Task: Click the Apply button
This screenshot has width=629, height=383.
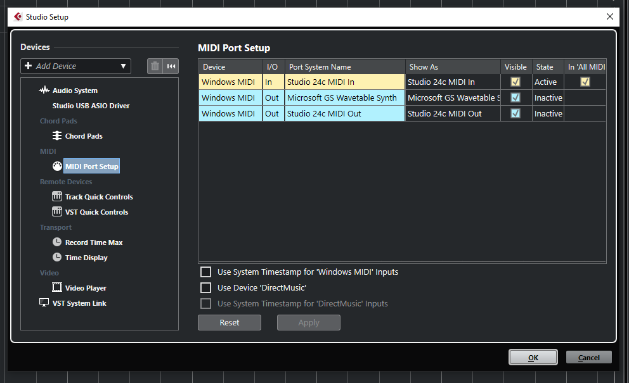Action: [x=309, y=322]
